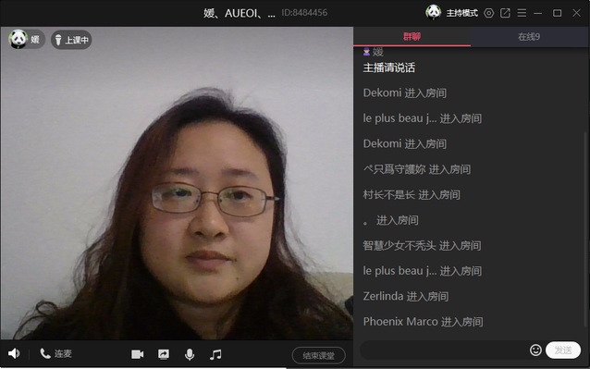
Task: Mute the speaker volume icon
Action: point(14,353)
